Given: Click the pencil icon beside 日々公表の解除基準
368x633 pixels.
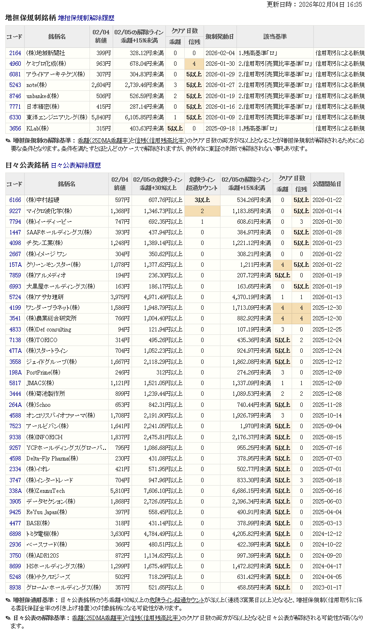Looking at the screenshot, I should [8, 618].
